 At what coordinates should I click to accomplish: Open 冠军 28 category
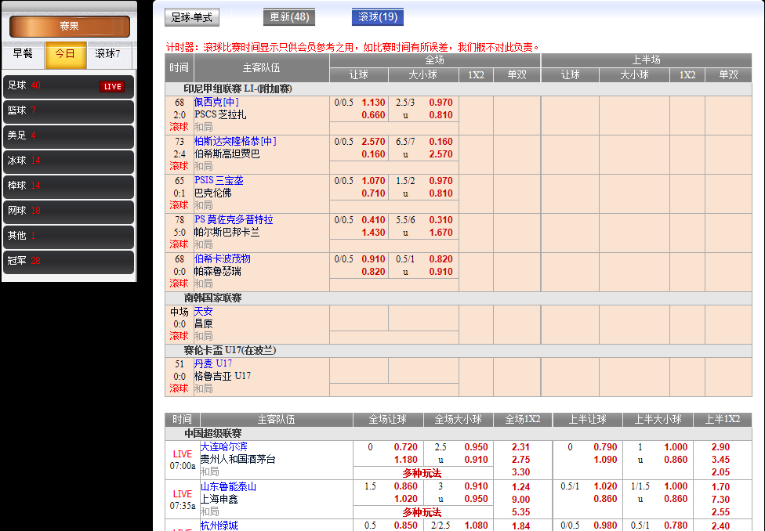(x=68, y=262)
